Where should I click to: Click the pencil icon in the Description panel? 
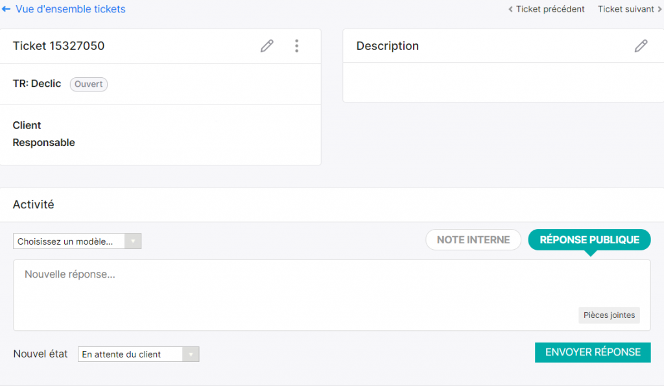[x=641, y=46]
